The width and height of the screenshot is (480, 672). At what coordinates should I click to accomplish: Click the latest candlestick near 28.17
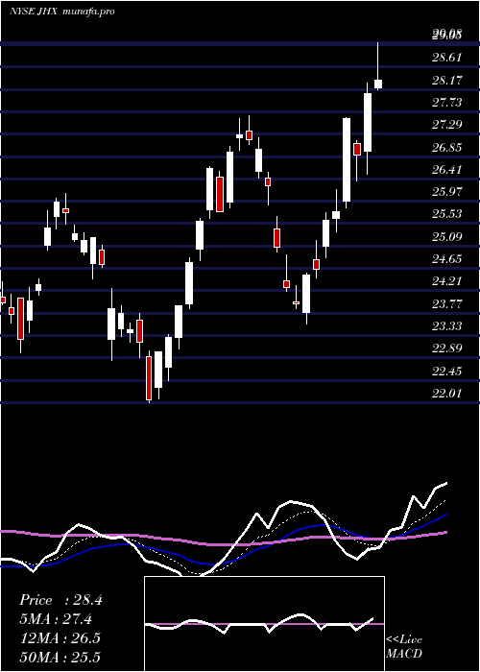click(x=378, y=84)
